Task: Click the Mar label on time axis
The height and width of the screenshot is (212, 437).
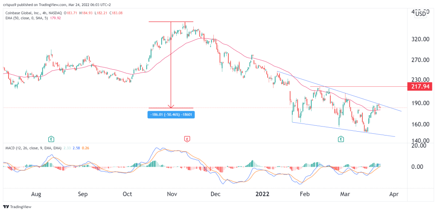Action: point(345,194)
